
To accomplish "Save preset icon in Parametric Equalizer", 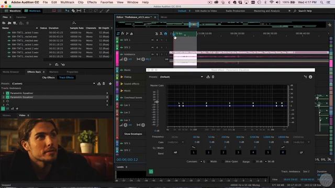I will 208,77.
